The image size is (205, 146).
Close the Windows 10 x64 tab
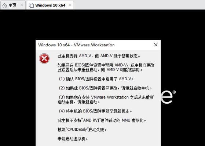pyautogui.click(x=70, y=5)
